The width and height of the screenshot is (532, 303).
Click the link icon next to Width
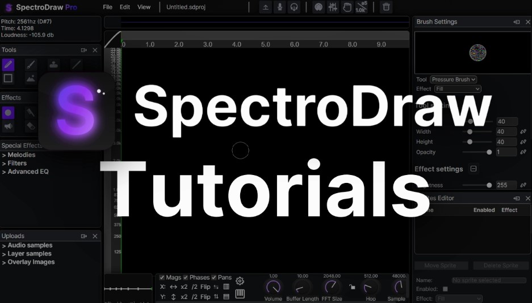click(523, 132)
